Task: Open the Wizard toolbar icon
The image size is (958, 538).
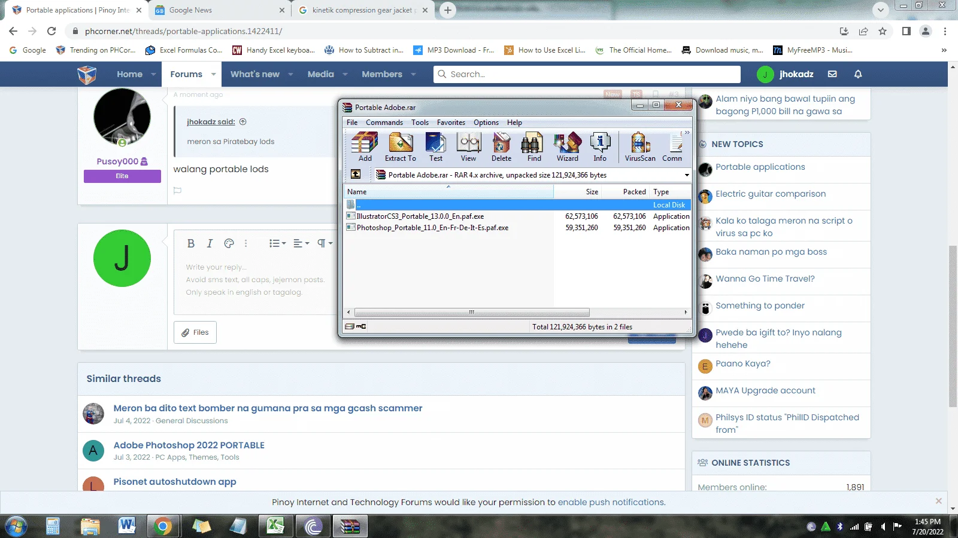Action: pos(567,147)
